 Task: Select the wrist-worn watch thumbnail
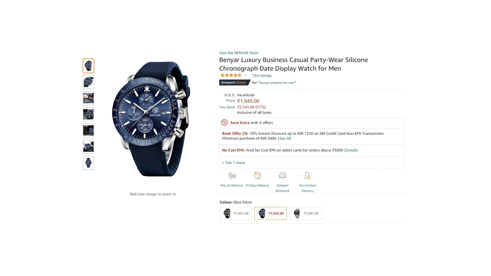pos(88,98)
